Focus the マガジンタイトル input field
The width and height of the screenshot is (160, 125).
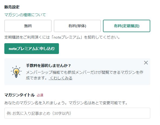pyautogui.click(x=77, y=113)
